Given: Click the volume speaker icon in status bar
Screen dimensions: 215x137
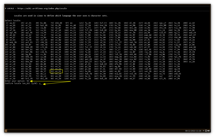Looking at the screenshot, I should point(209,131).
